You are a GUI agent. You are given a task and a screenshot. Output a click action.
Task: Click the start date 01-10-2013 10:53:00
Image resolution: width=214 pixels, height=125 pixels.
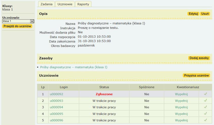[x=94, y=36]
